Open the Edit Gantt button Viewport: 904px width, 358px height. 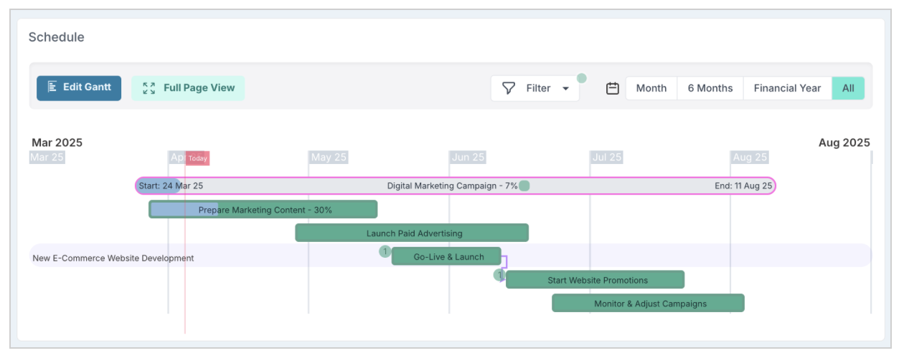tap(79, 88)
